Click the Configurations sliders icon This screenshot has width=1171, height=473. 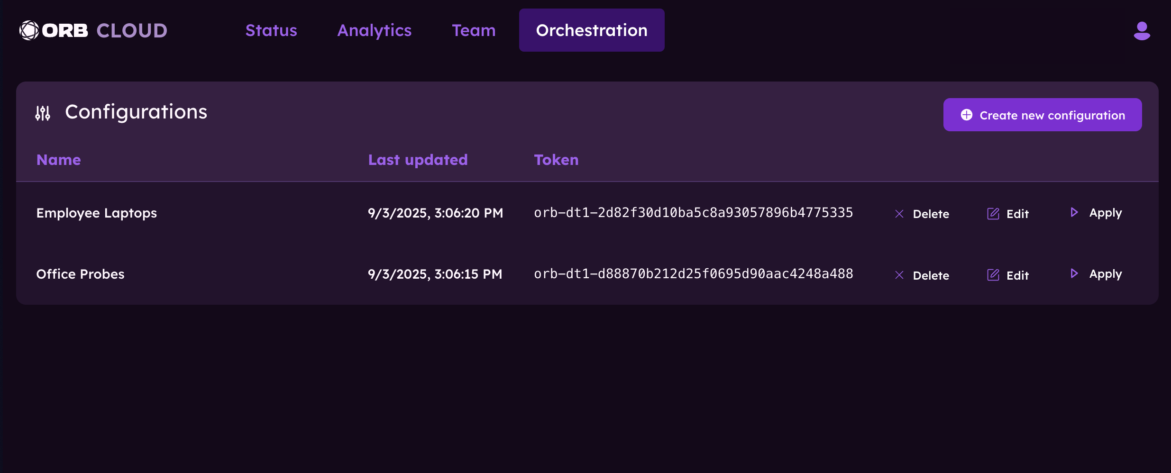[x=43, y=113]
